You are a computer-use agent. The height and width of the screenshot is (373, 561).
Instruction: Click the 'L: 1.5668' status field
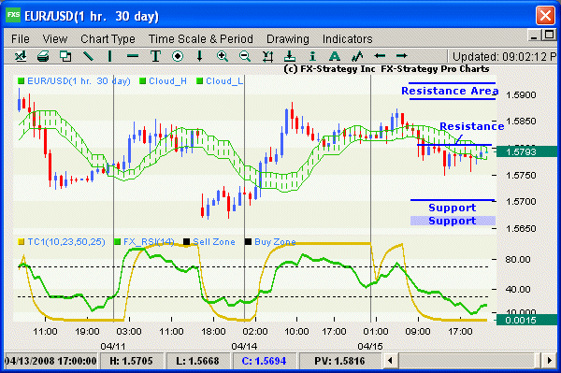197,361
